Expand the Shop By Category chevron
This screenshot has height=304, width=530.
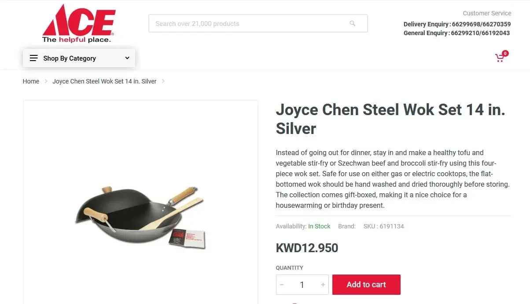click(127, 58)
